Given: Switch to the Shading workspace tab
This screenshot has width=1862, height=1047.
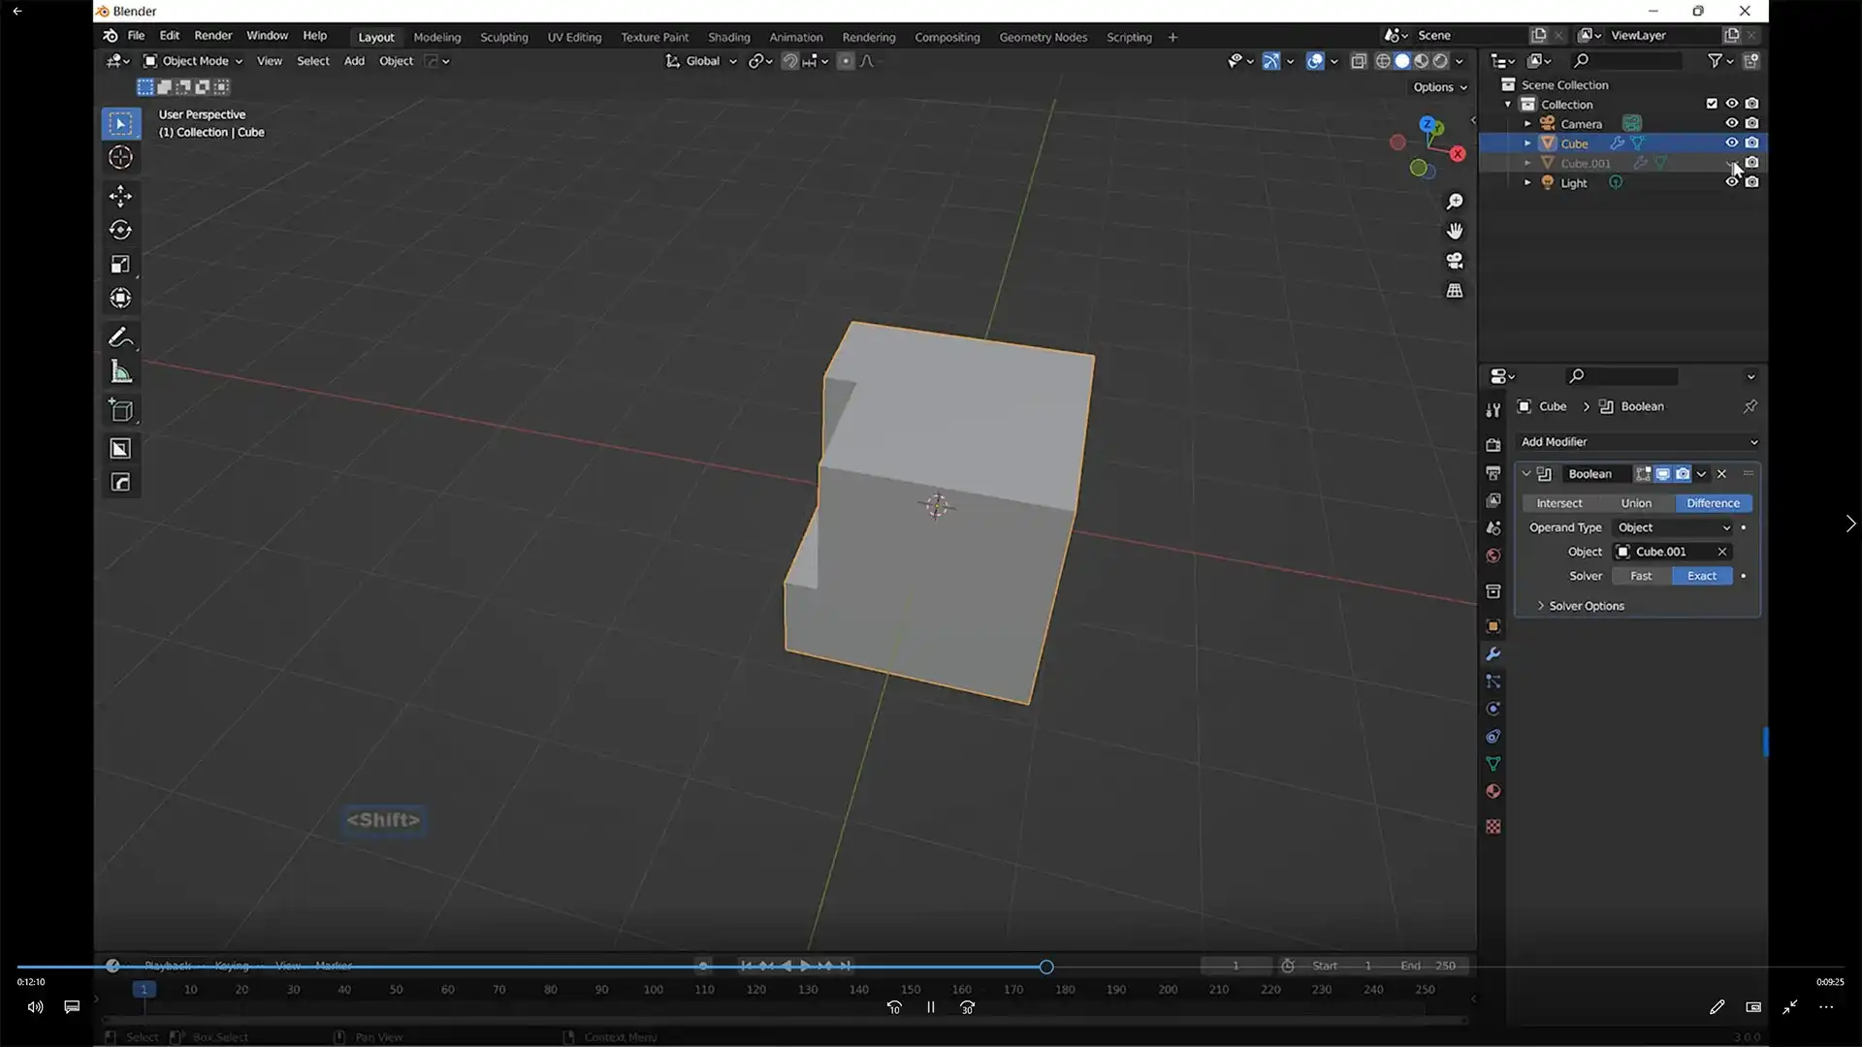Looking at the screenshot, I should pyautogui.click(x=729, y=37).
